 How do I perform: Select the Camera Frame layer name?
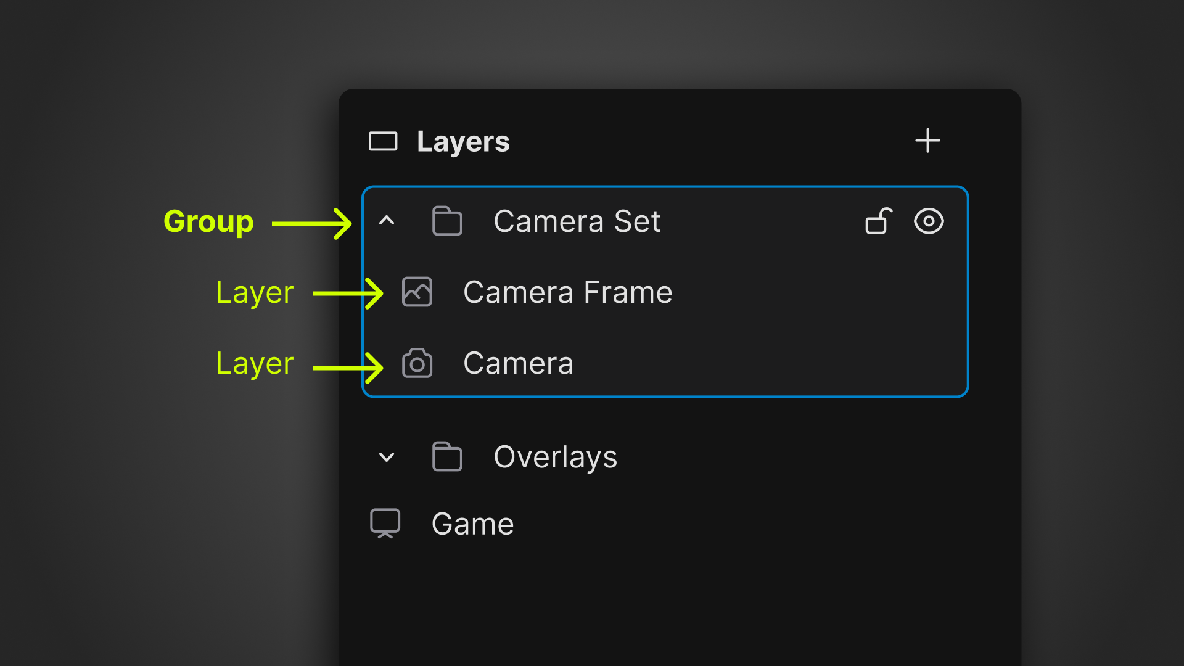point(567,292)
